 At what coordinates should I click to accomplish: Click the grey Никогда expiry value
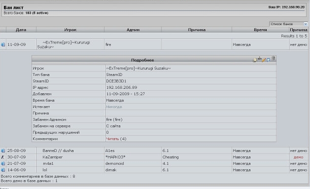(x=114, y=107)
